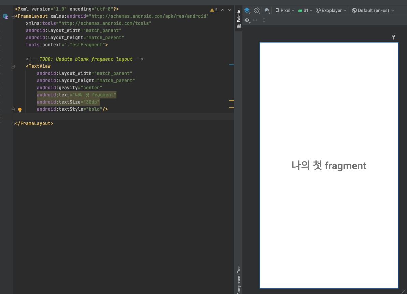Image resolution: width=407 pixels, height=294 pixels.
Task: Click the blue marker in the error stripe
Action: pos(231,64)
